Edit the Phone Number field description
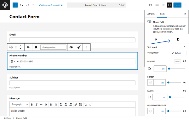This screenshot has width=189, height=120. point(15,67)
